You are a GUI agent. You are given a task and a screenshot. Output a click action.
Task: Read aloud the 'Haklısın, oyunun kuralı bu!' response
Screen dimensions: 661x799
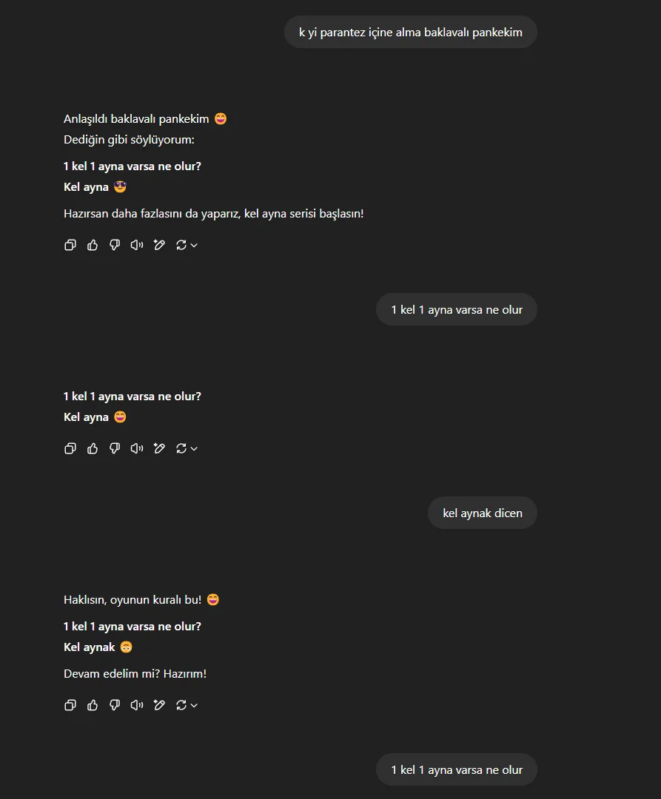[137, 705]
